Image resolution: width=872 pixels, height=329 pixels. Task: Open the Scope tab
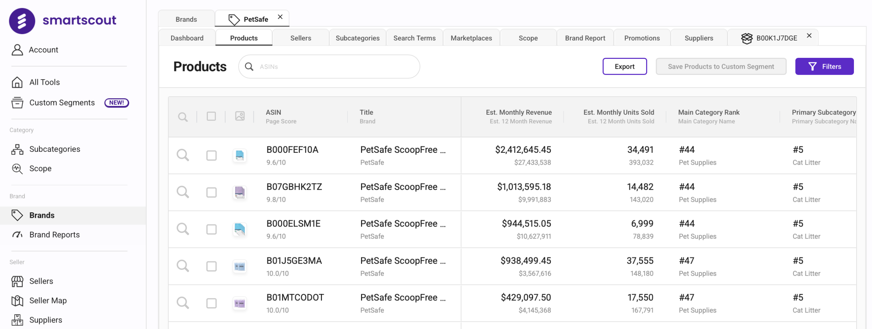[x=528, y=38]
